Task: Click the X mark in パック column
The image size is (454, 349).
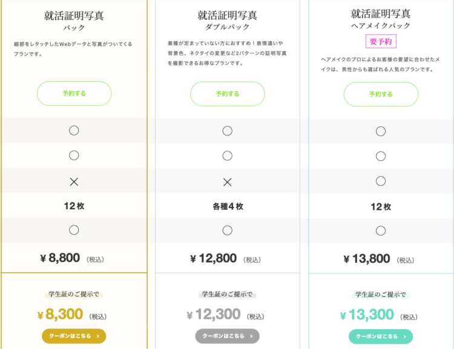Action: pyautogui.click(x=74, y=181)
